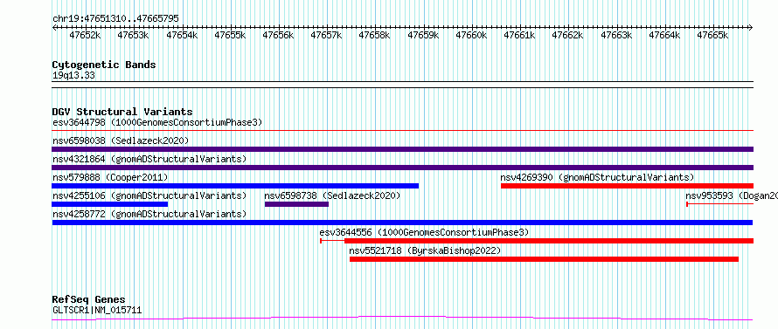Click the esv3644798 (1000GenomesConsortiumPhase3) label

(x=157, y=122)
